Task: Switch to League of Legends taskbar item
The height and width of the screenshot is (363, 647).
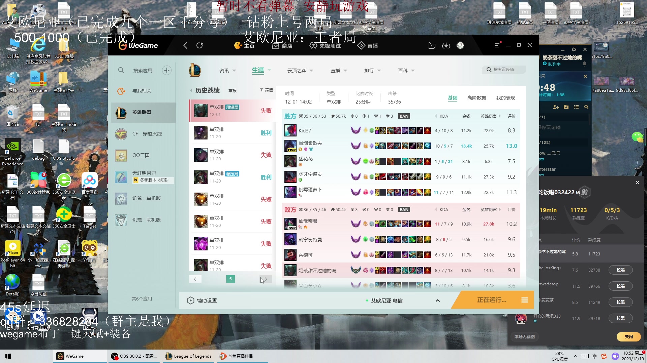Action: click(189, 356)
